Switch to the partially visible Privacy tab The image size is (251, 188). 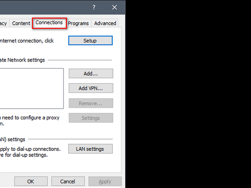(x=3, y=23)
